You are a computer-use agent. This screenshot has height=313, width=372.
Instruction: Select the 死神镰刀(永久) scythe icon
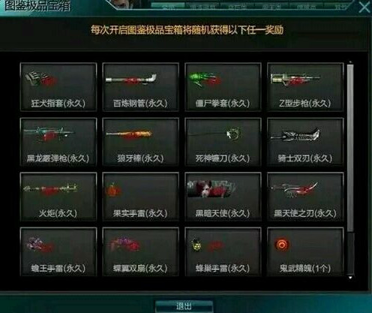(215, 134)
